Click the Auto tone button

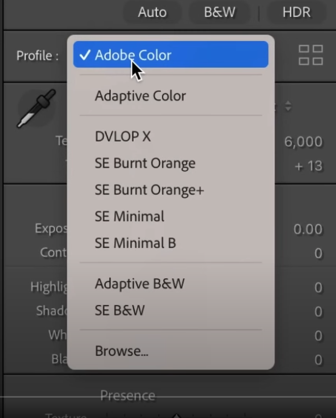152,12
